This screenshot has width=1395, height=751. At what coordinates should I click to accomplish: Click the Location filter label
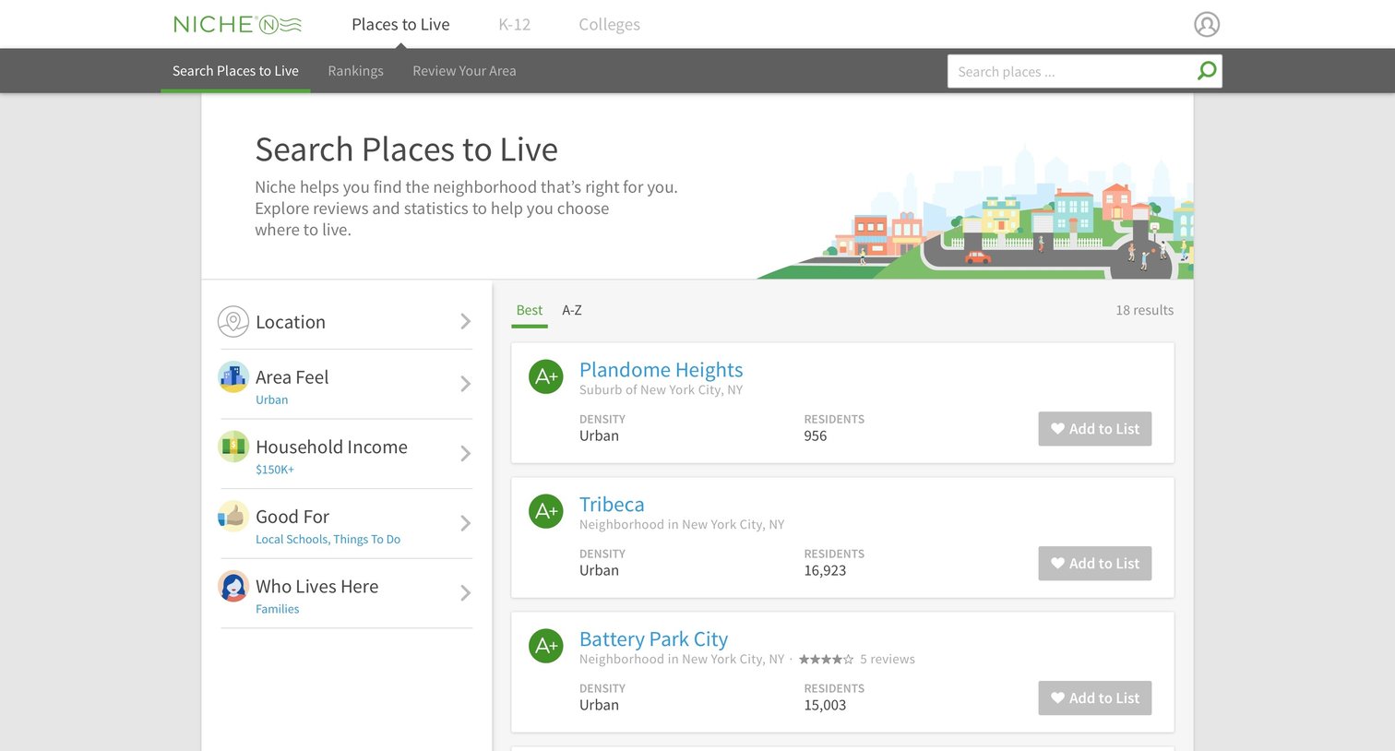click(291, 322)
